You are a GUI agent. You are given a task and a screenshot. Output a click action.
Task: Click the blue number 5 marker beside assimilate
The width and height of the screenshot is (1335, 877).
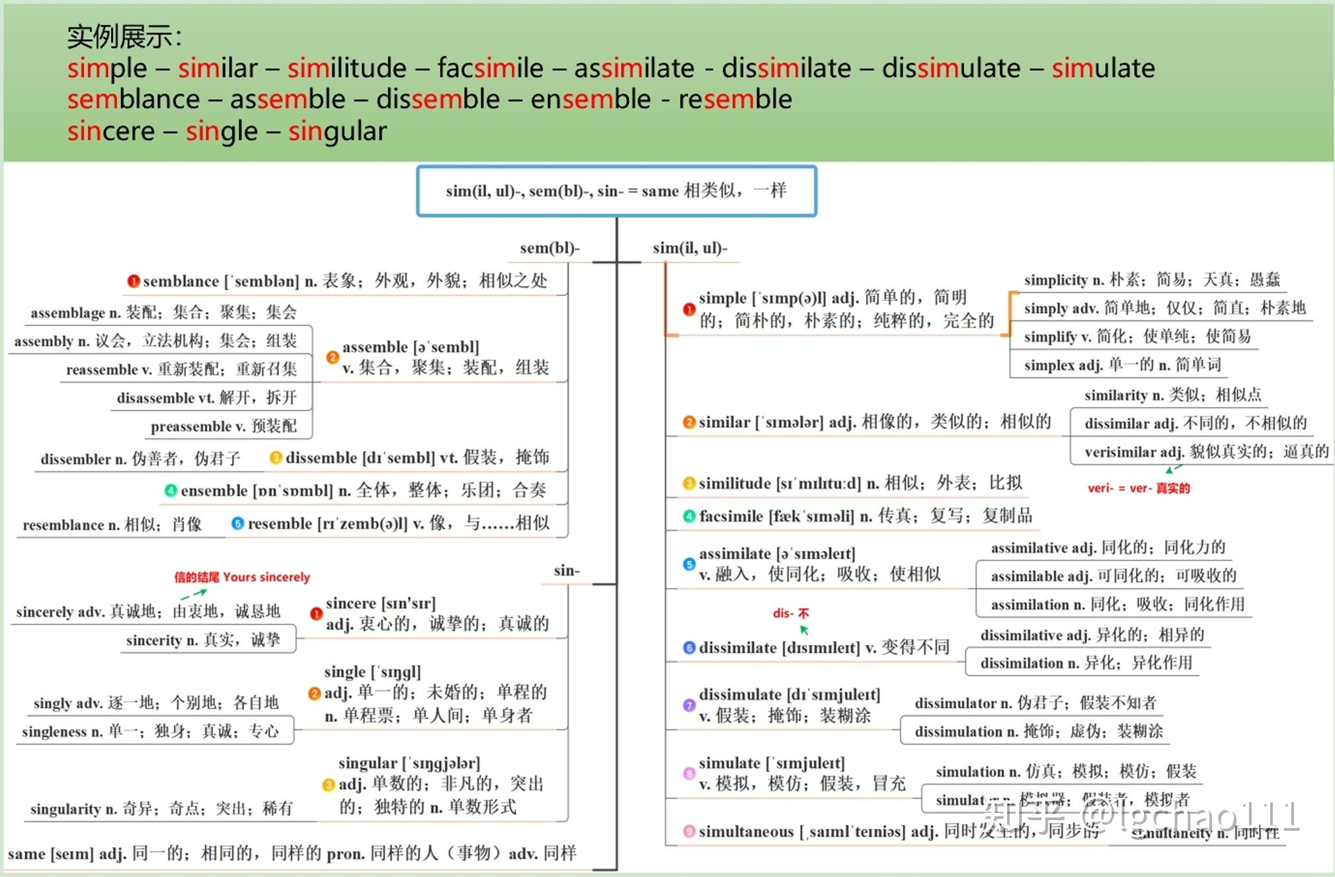click(x=689, y=564)
